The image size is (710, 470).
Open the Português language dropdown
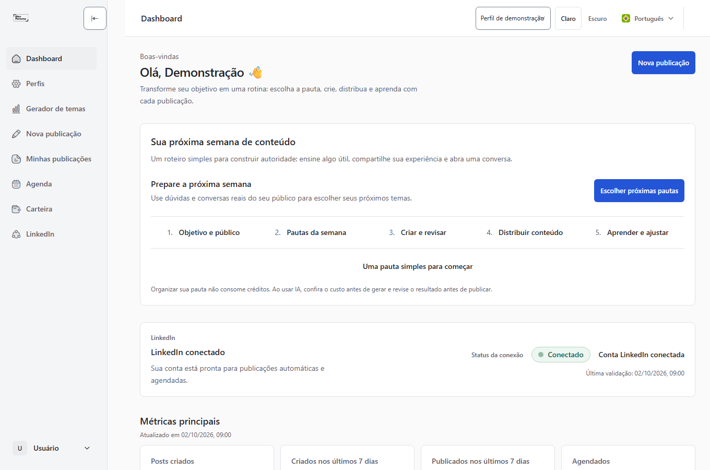(648, 18)
